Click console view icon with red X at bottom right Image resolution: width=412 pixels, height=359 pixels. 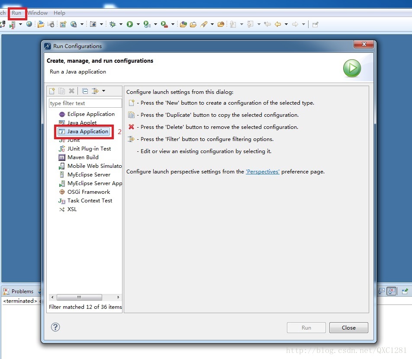coord(392,291)
